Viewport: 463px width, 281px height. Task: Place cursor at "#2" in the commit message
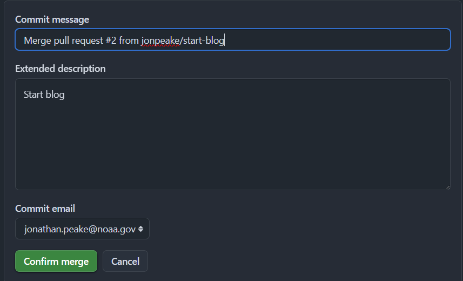[x=111, y=40]
